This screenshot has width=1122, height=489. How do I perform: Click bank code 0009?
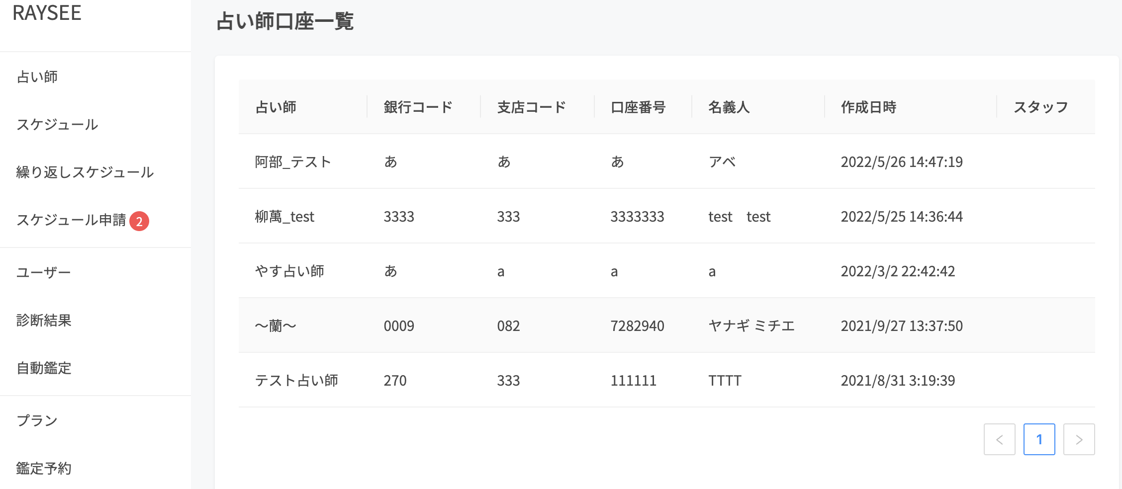point(399,326)
